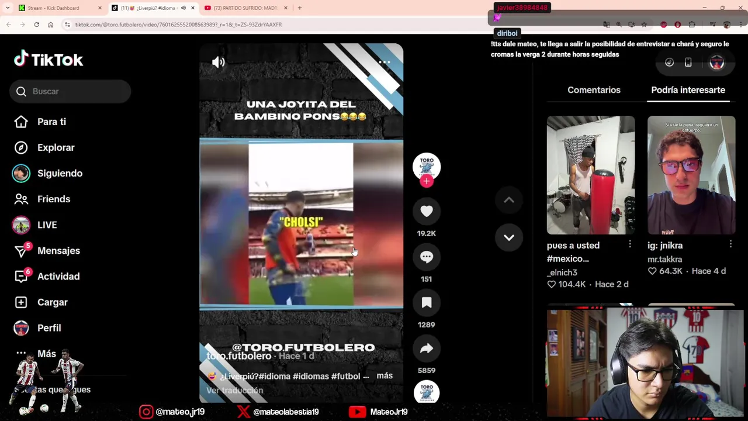
Task: Open the _elnich3 username link
Action: pos(562,272)
